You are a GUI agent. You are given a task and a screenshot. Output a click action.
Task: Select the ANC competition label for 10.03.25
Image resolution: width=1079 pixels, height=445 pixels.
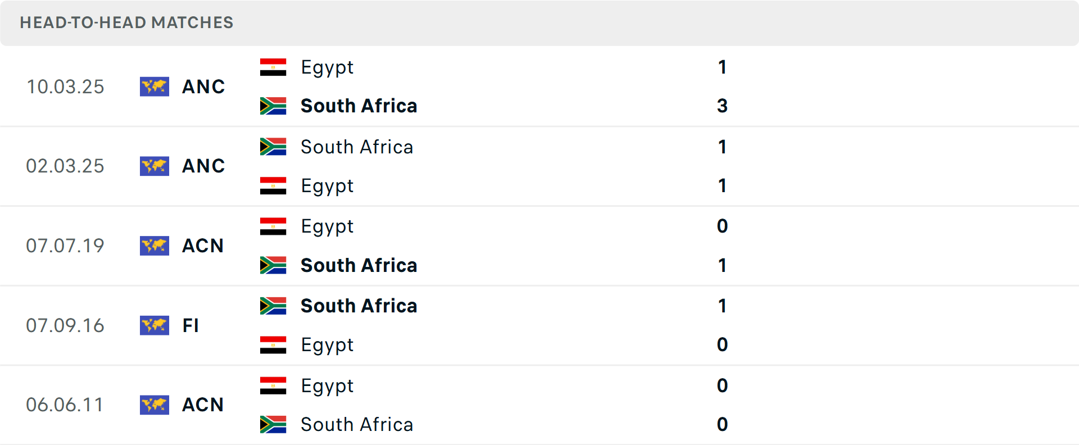click(x=203, y=87)
